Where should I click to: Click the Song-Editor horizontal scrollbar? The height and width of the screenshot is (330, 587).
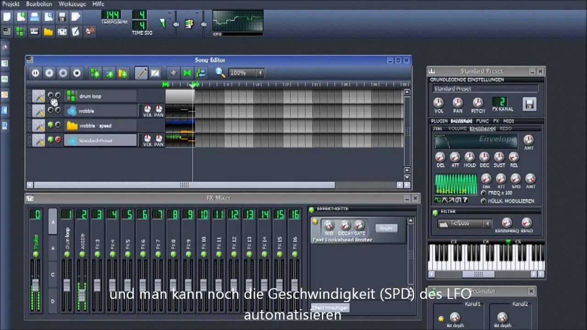pos(184,185)
